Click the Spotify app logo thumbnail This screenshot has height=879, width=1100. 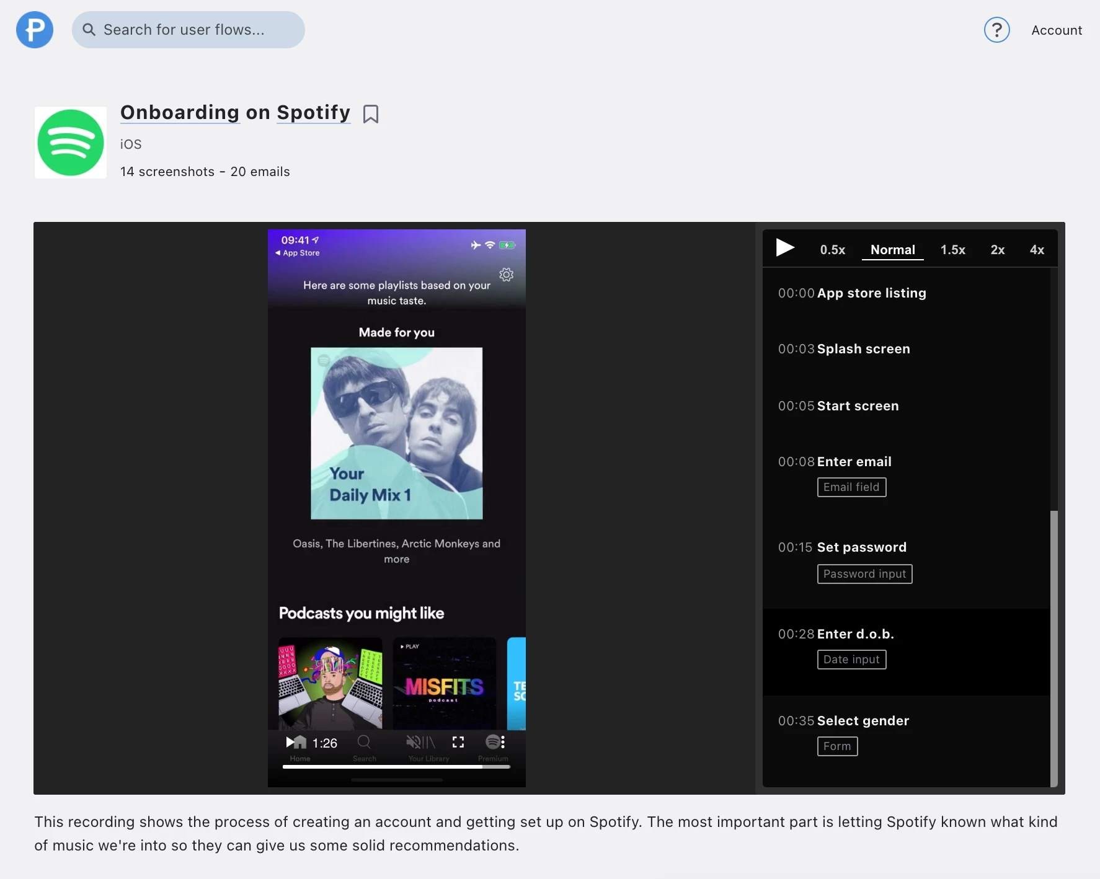pyautogui.click(x=71, y=143)
